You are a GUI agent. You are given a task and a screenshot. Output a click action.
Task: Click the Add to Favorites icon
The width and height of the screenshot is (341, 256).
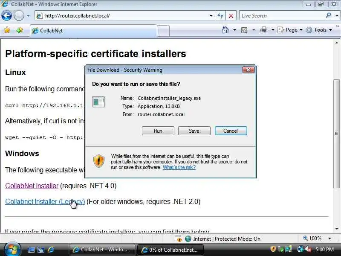pos(20,30)
